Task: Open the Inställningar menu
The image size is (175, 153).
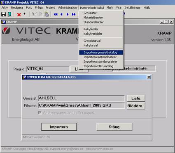Action: click(132, 8)
